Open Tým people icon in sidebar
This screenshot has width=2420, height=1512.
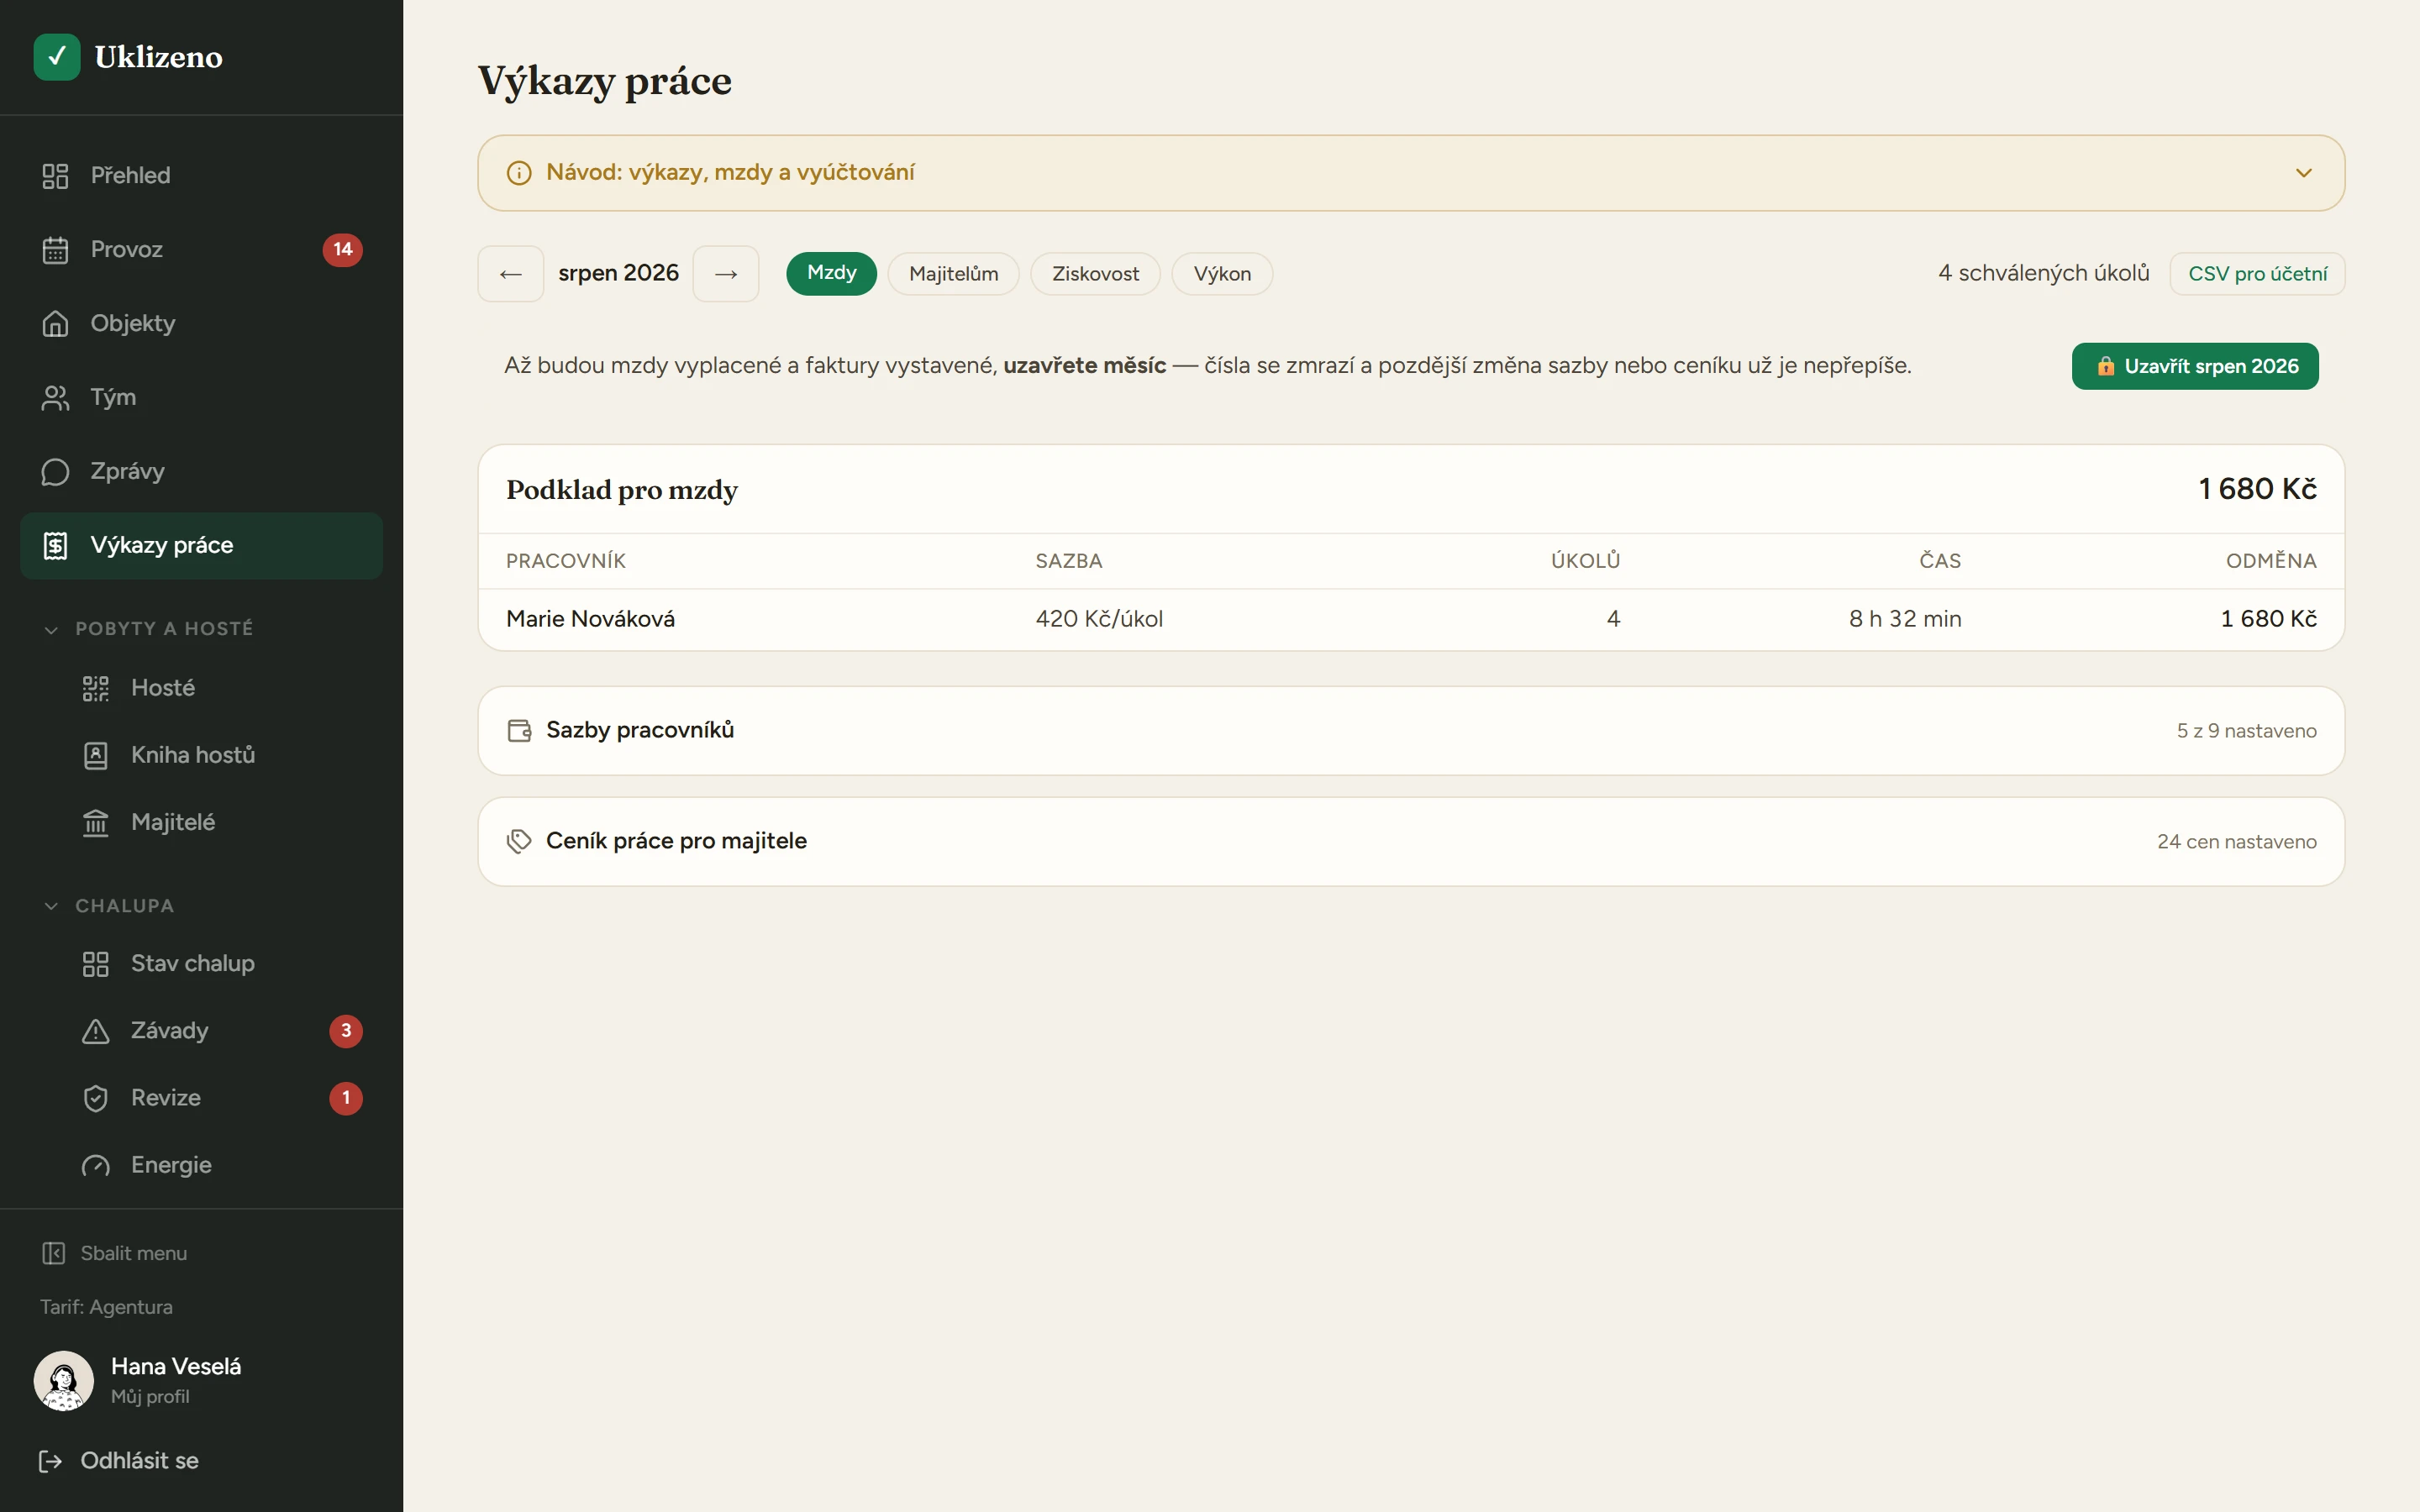tap(55, 398)
